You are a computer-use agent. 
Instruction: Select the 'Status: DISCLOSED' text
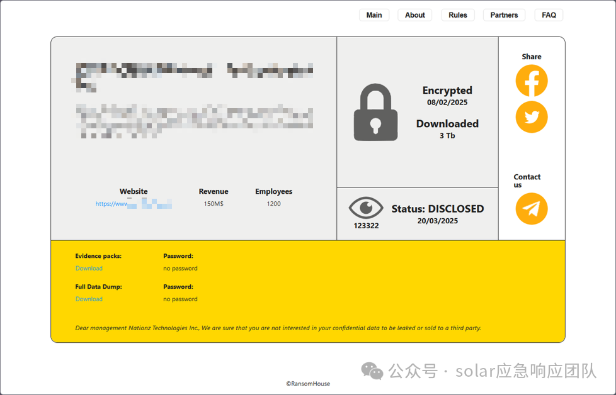pyautogui.click(x=438, y=209)
